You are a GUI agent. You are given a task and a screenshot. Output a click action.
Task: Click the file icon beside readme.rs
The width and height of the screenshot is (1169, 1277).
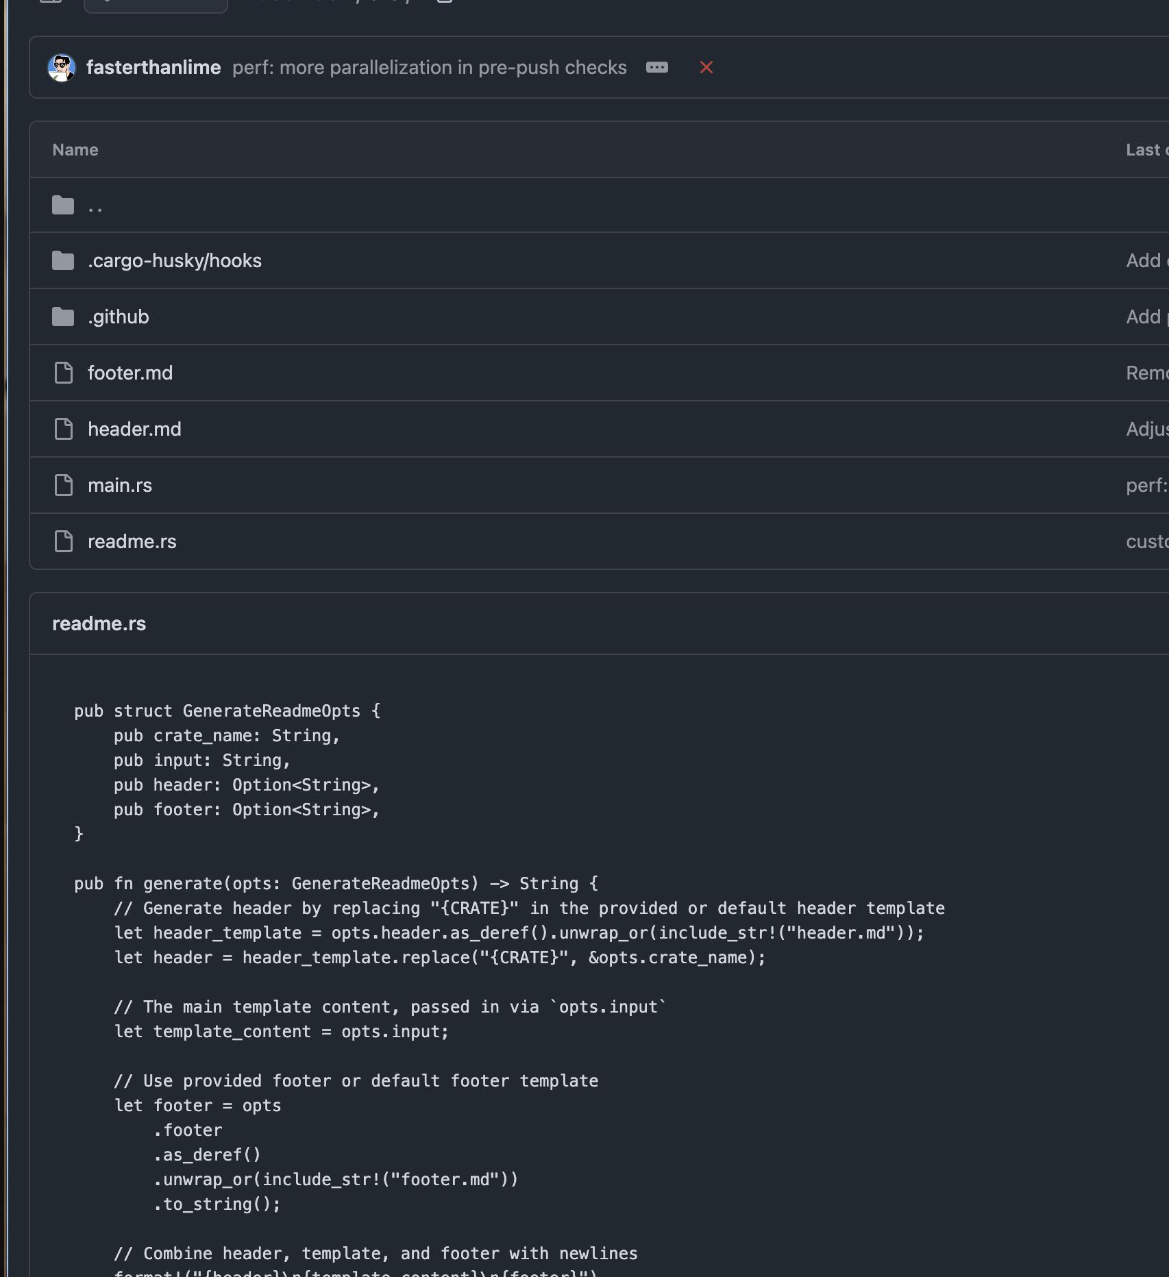click(64, 542)
